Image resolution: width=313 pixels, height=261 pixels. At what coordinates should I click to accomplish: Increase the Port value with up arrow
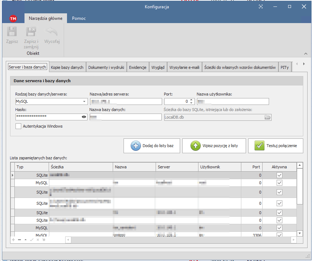point(191,100)
